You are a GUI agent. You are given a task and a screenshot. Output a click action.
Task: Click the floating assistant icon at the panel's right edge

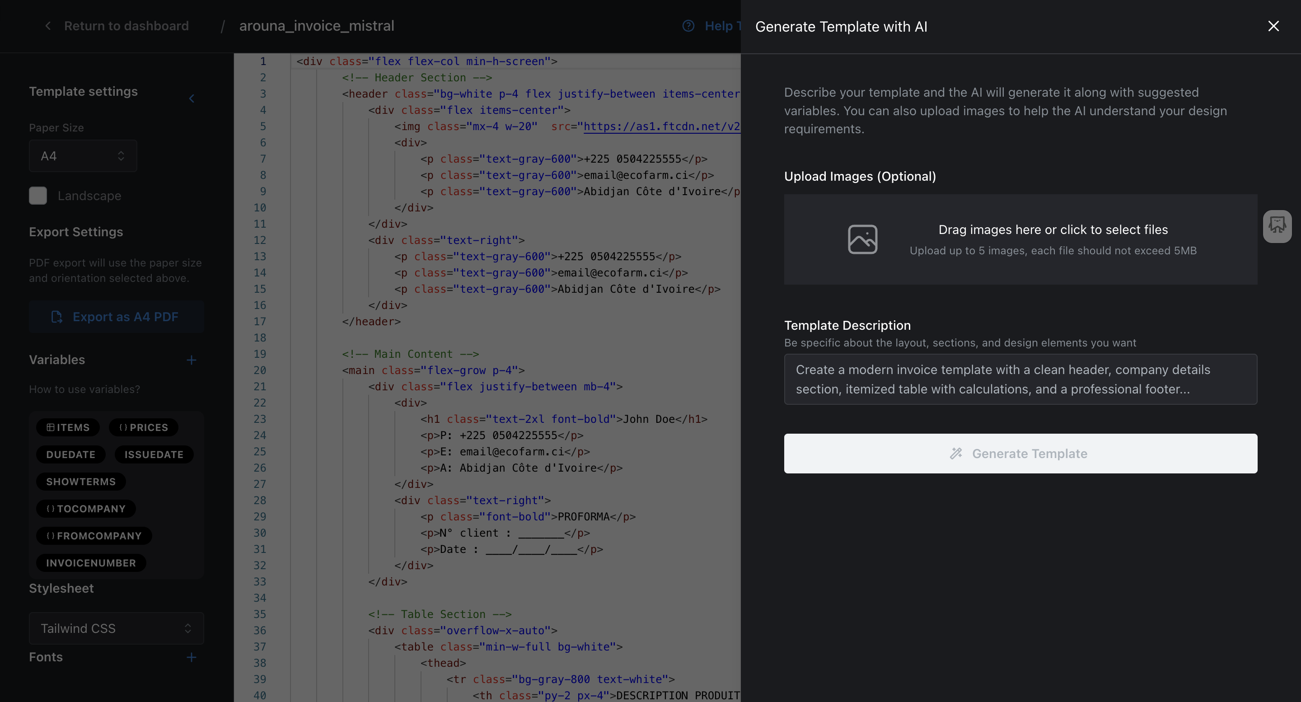pyautogui.click(x=1277, y=226)
